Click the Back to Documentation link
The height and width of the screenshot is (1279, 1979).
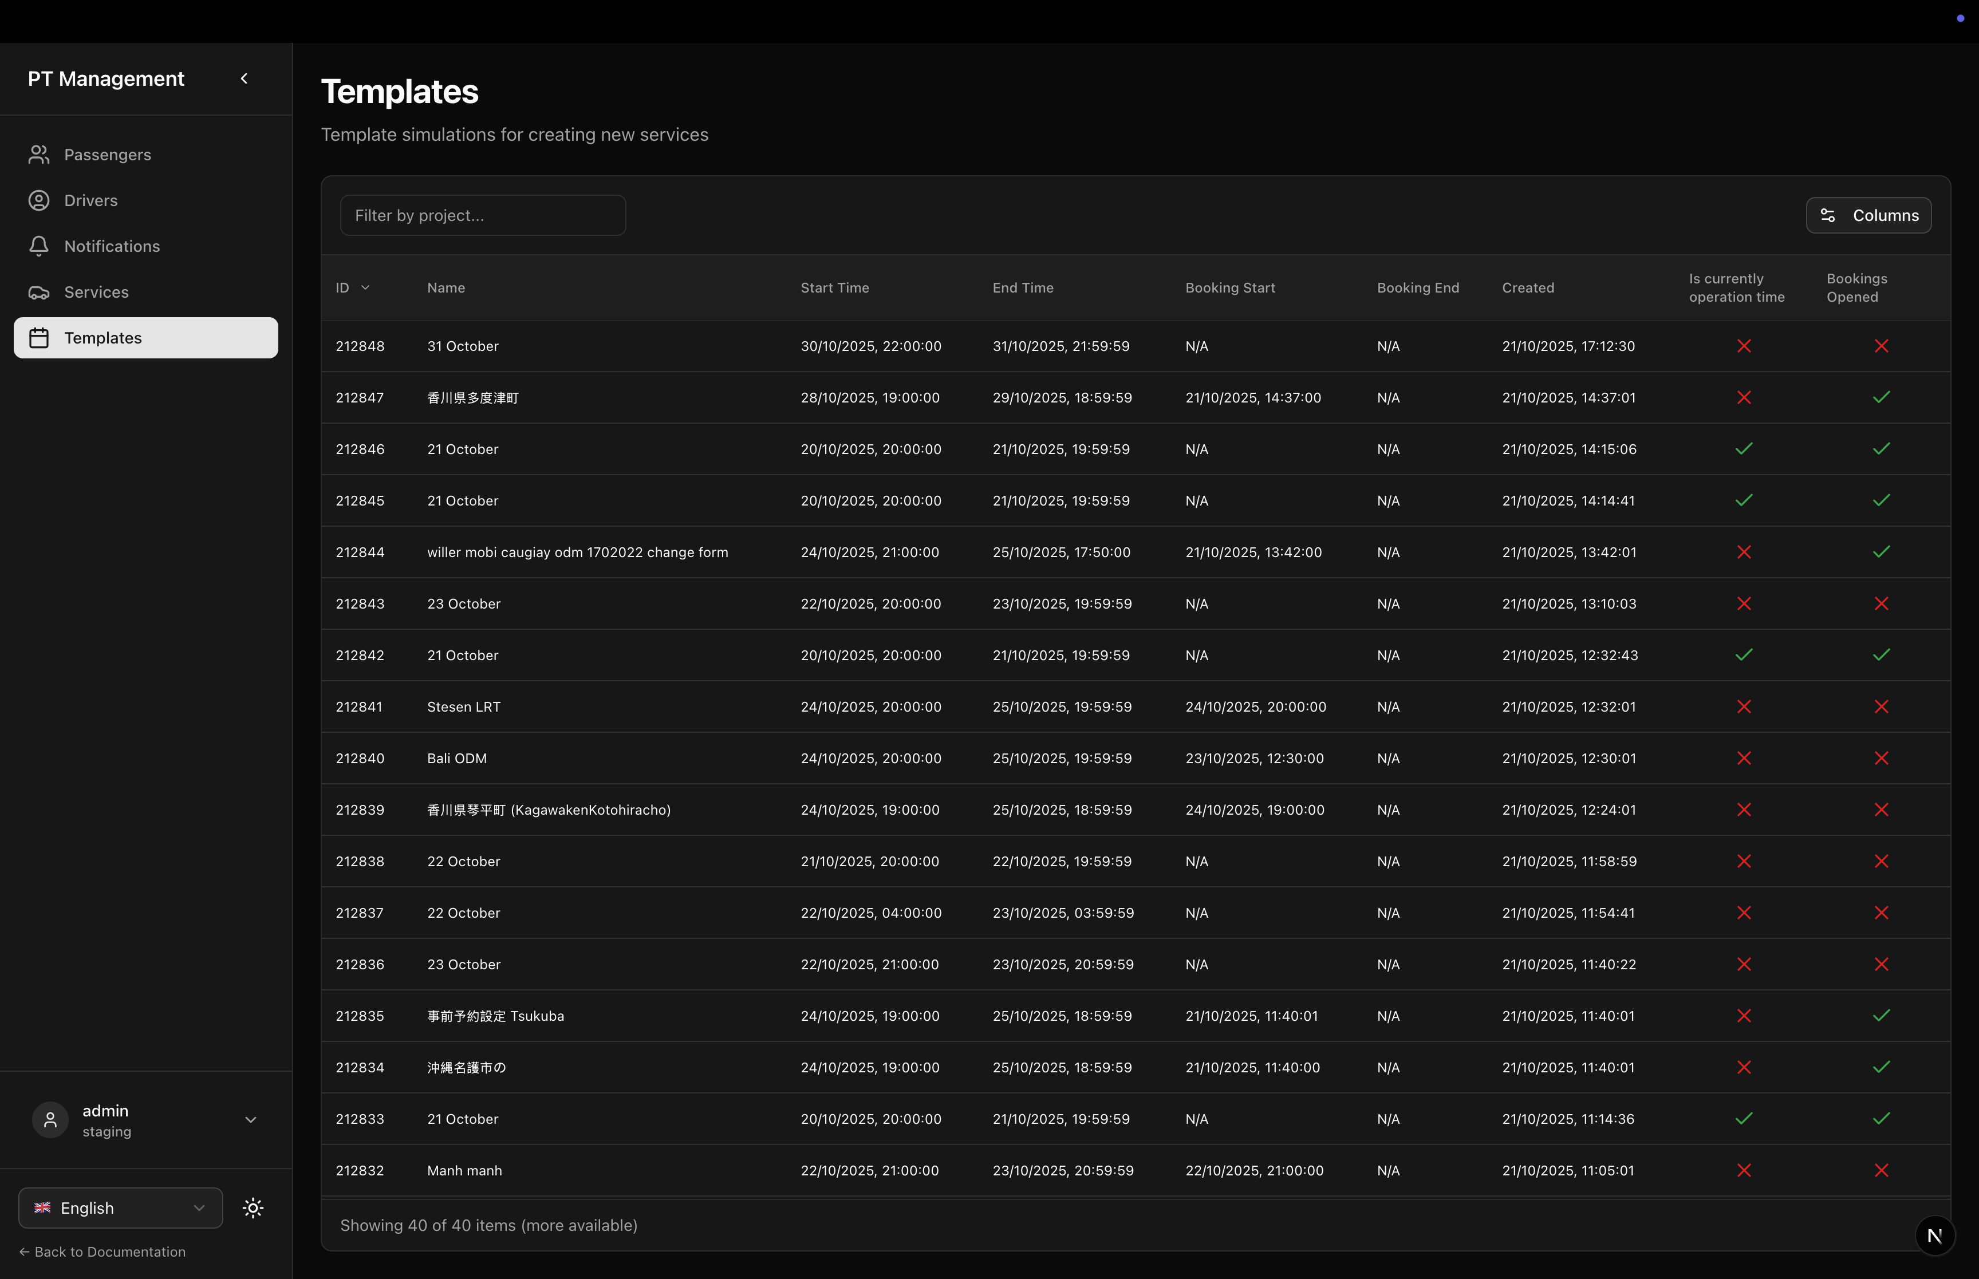point(102,1252)
